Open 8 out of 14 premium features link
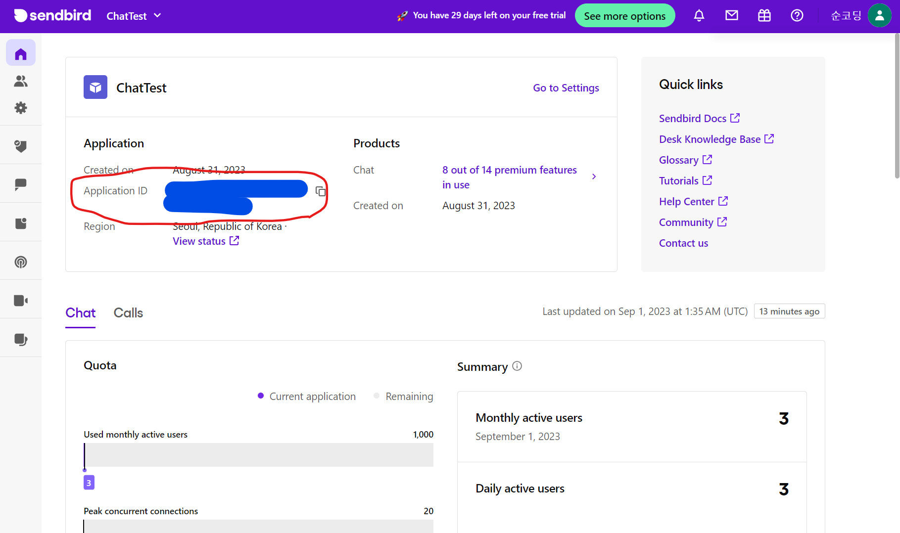This screenshot has width=900, height=533. tap(510, 177)
